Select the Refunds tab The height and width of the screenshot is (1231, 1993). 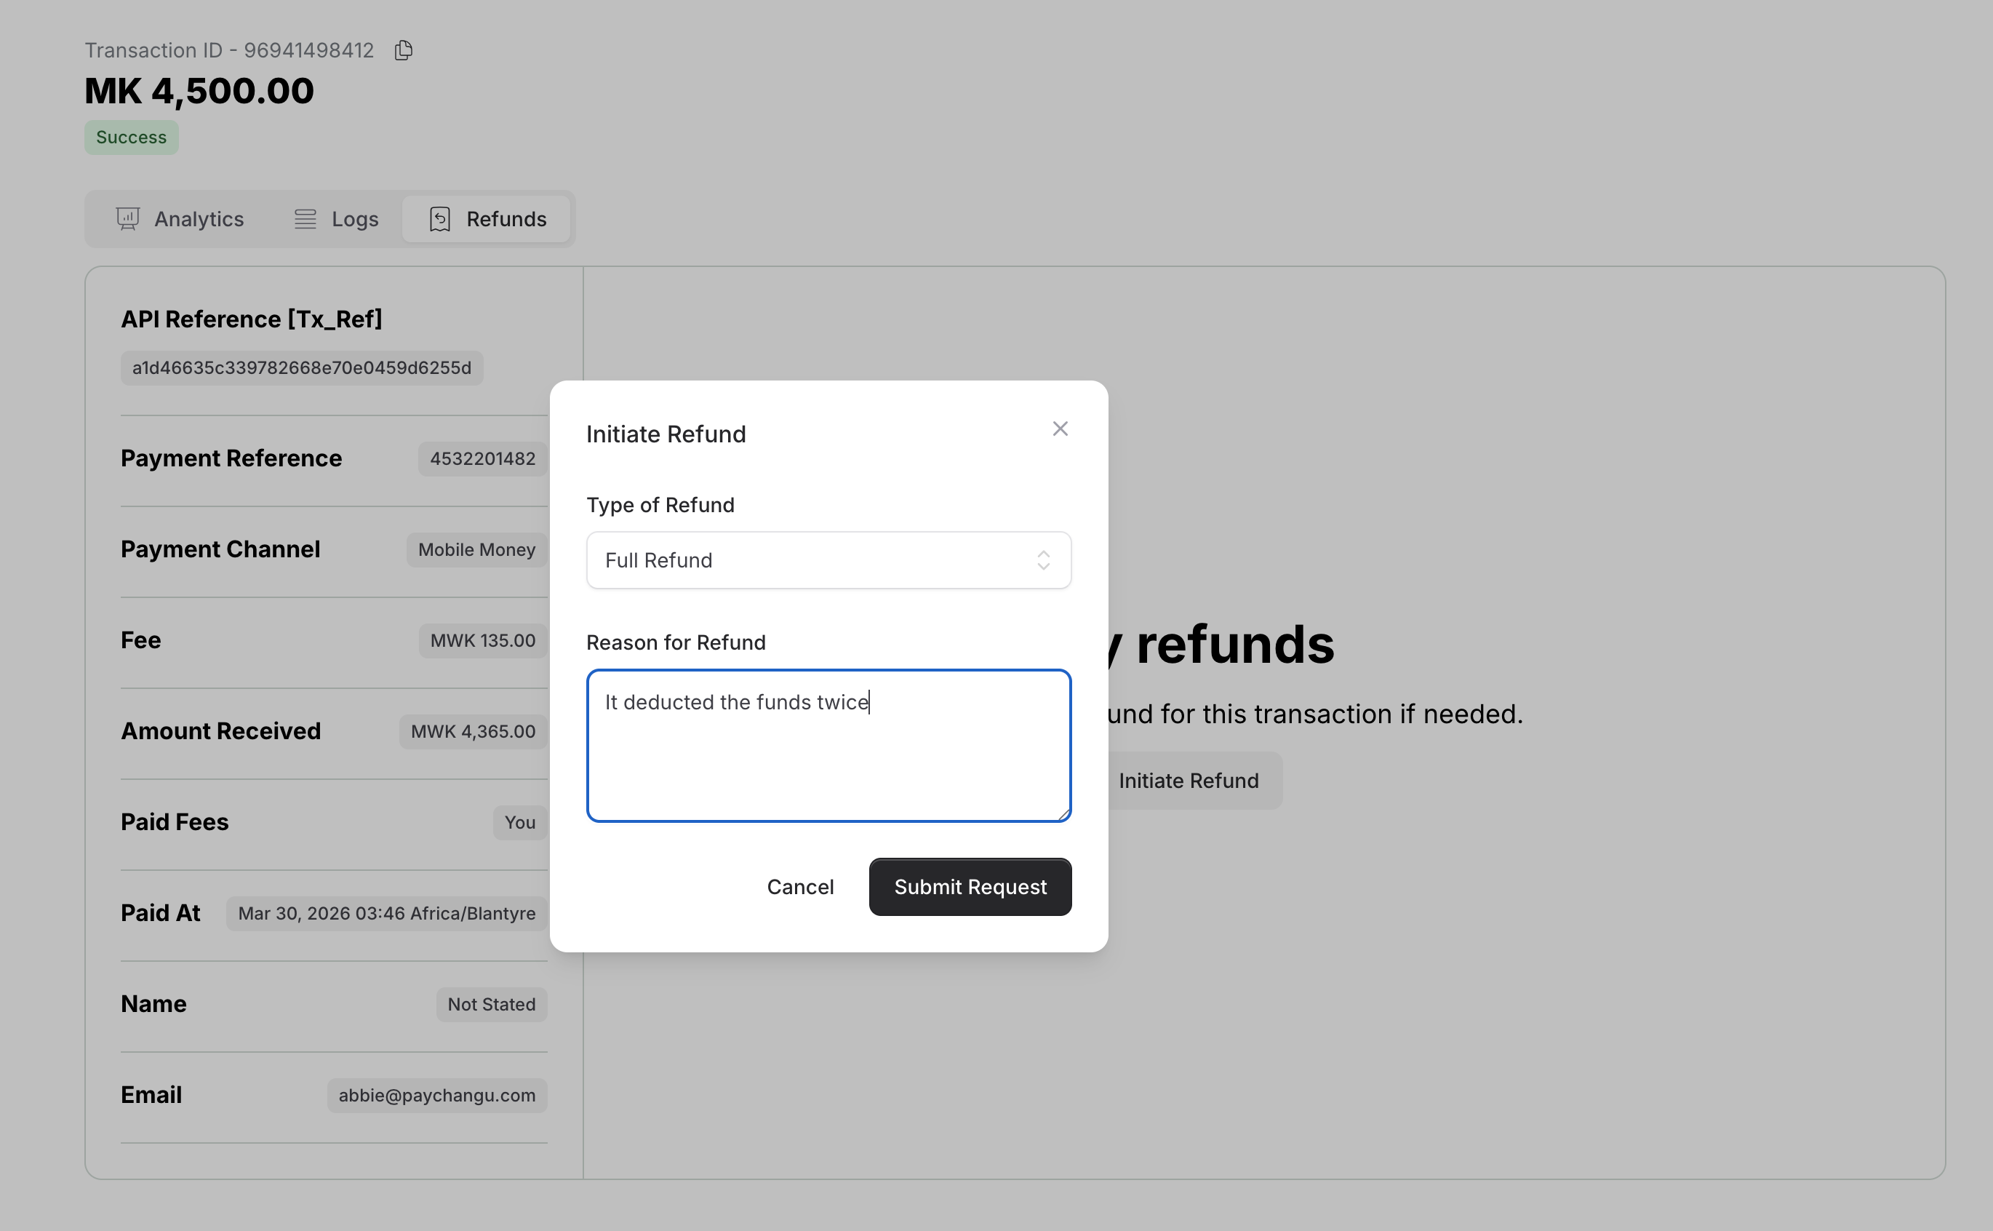487,219
